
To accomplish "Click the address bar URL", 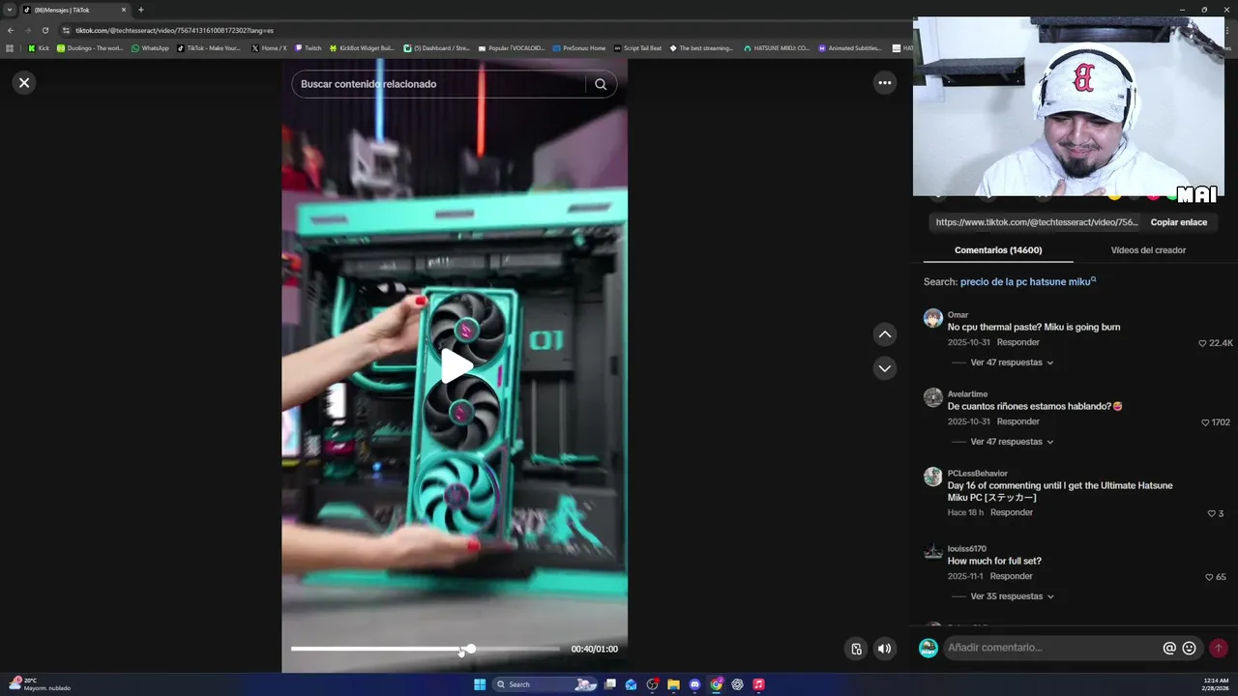I will click(x=174, y=30).
